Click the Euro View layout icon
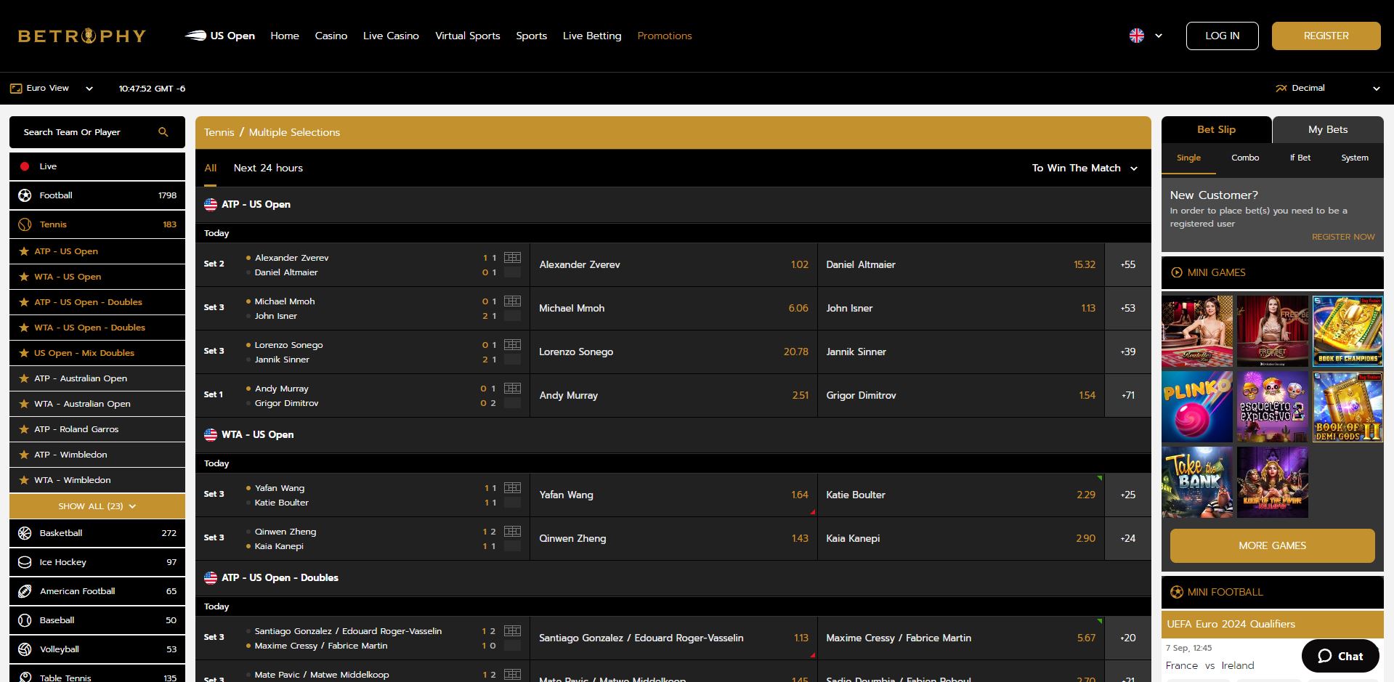The image size is (1394, 682). tap(16, 89)
